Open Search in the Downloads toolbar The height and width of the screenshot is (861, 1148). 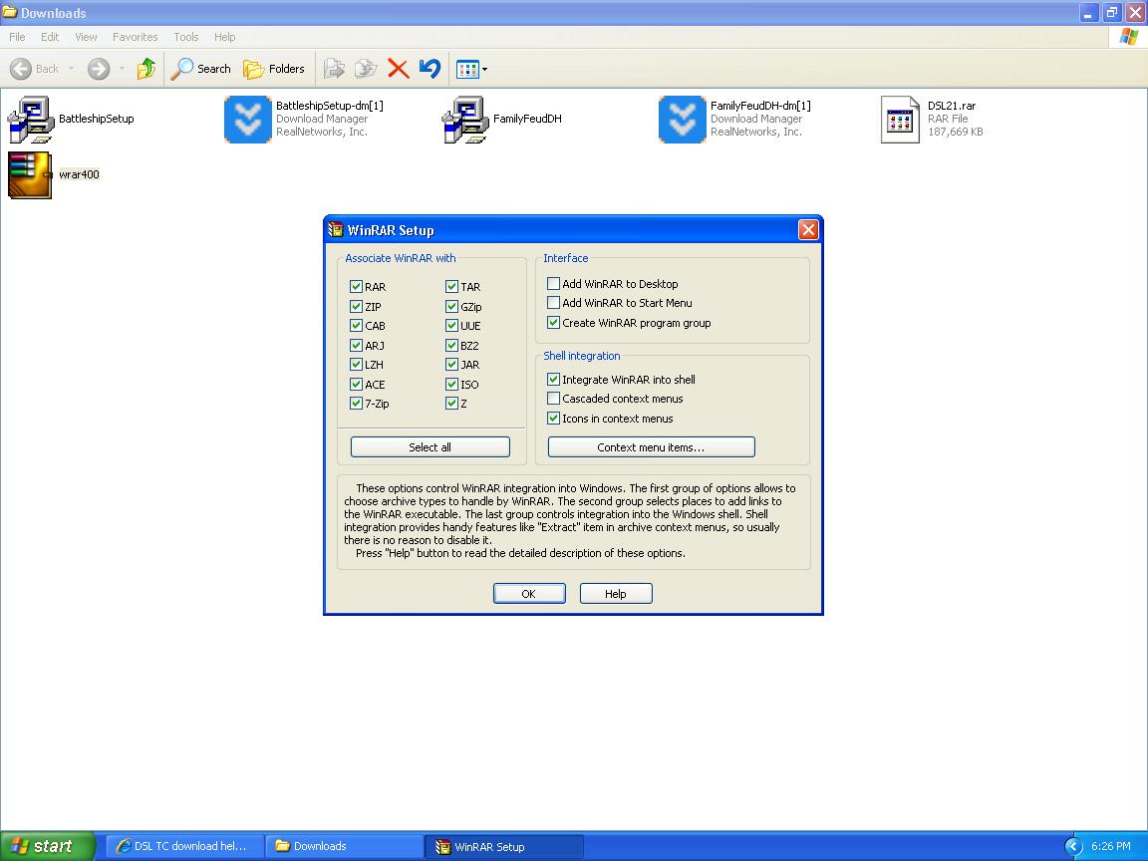(x=200, y=69)
